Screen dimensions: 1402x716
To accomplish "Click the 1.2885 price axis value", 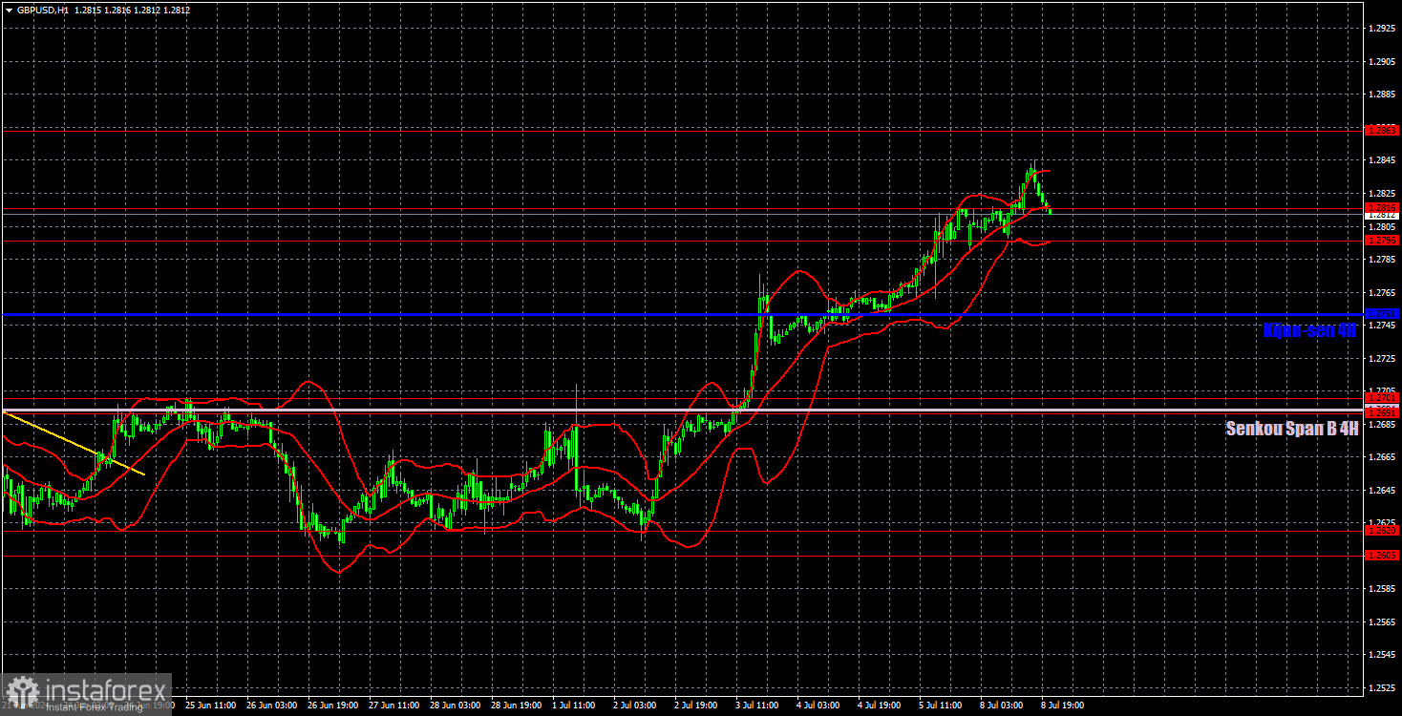I will tap(1381, 95).
